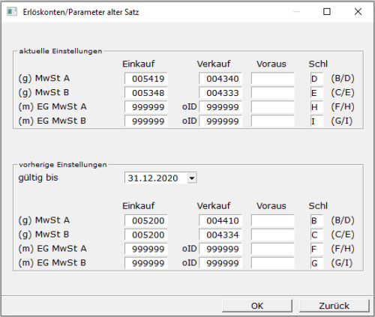
Task: Confirm the dialog with the OK button
Action: tap(257, 306)
